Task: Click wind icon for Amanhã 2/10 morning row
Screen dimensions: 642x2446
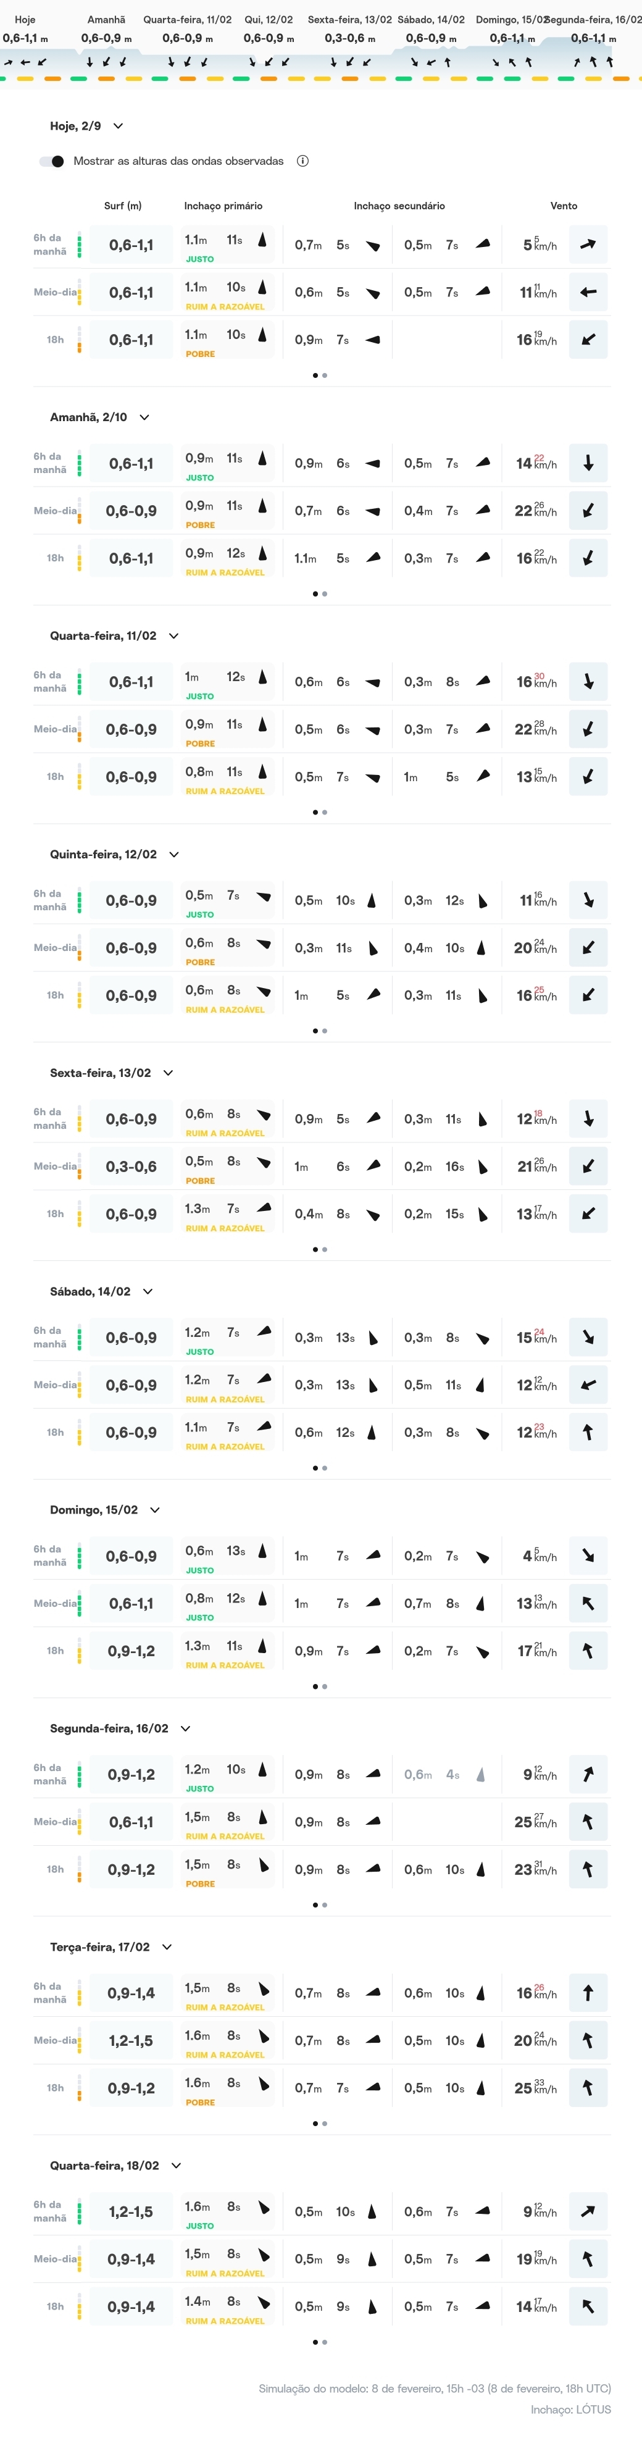Action: tap(588, 463)
